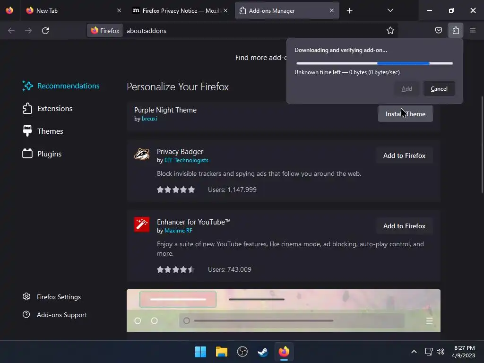This screenshot has width=484, height=363.
Task: Open volume tray icon
Action: [441, 352]
